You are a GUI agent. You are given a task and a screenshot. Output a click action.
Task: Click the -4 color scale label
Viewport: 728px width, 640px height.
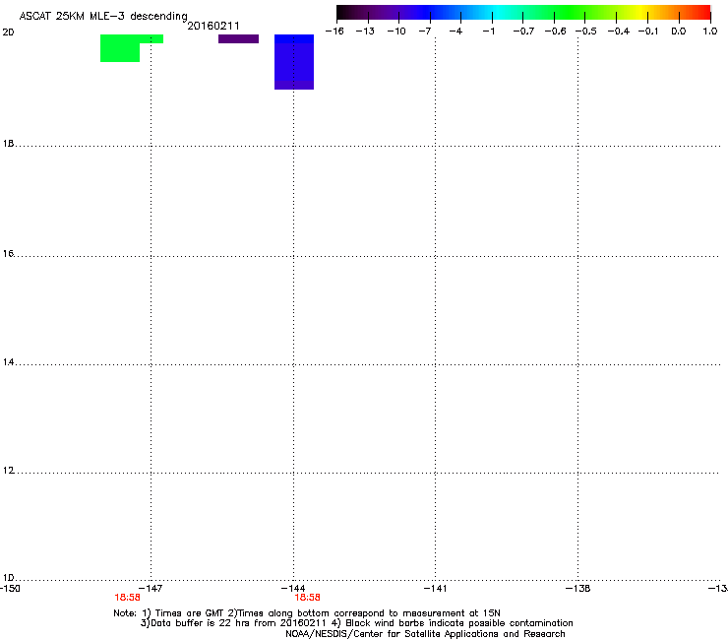(x=455, y=32)
